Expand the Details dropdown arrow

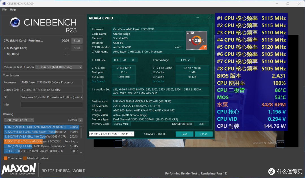point(80,120)
